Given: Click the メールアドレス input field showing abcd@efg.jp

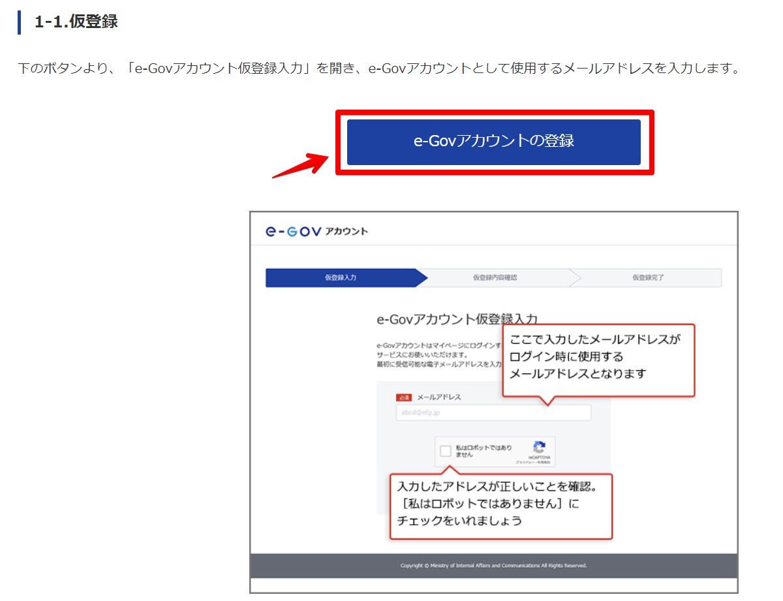Looking at the screenshot, I should [x=493, y=412].
